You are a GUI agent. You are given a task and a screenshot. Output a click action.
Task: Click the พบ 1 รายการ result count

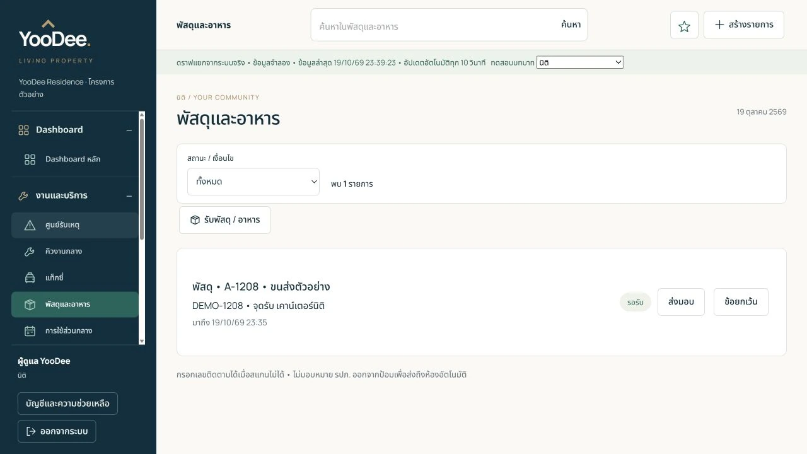coord(352,184)
